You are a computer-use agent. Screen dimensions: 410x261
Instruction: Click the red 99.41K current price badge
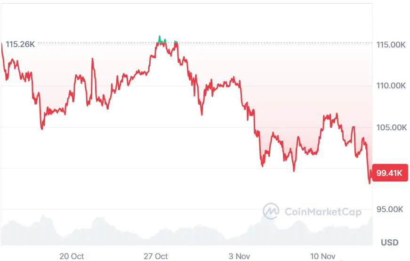tap(389, 173)
